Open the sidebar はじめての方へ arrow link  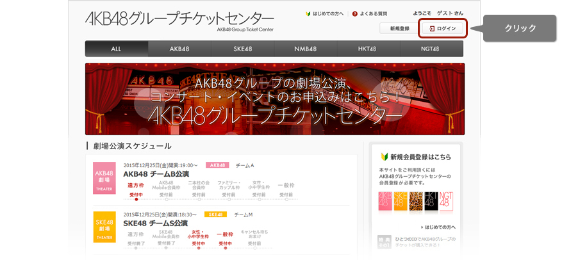(x=438, y=227)
